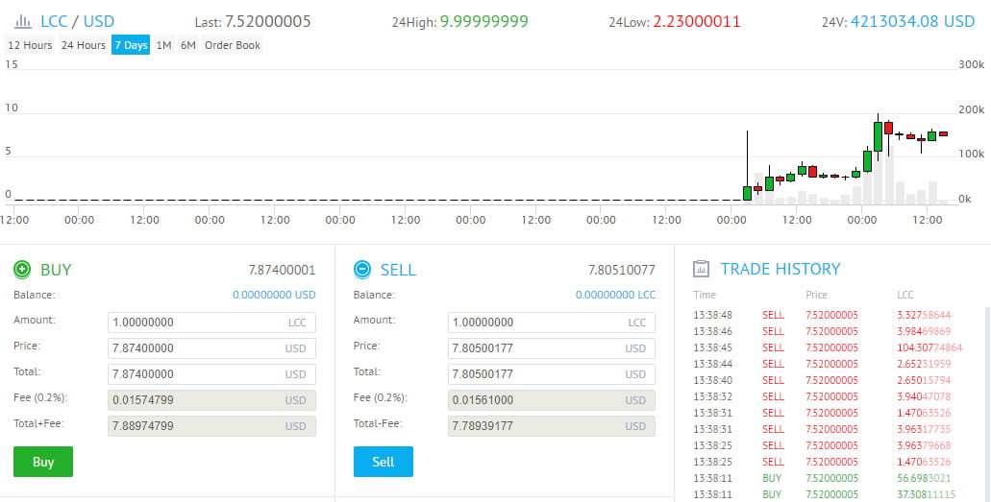Viewport: 991px width, 502px height.
Task: Click the Buy Total input field
Action: coord(211,373)
